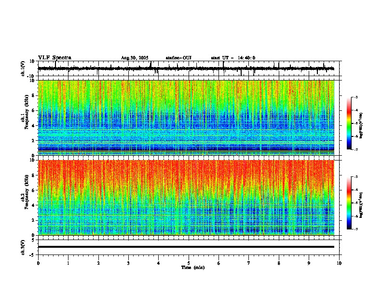Click the ch.1 spectrogram panel
382x295 pixels.
(186, 118)
